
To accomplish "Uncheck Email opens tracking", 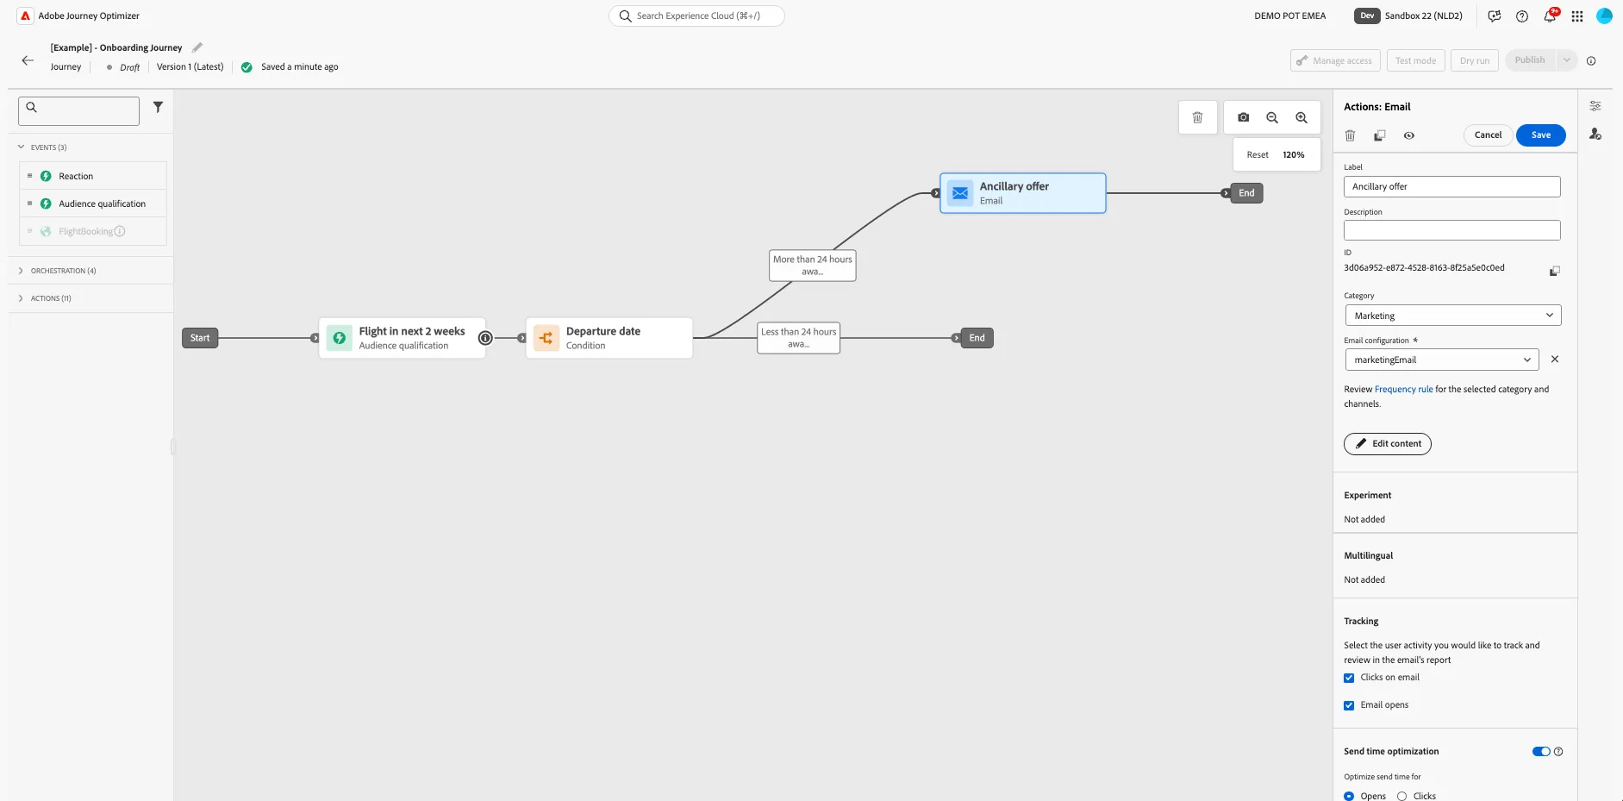I will (1349, 705).
